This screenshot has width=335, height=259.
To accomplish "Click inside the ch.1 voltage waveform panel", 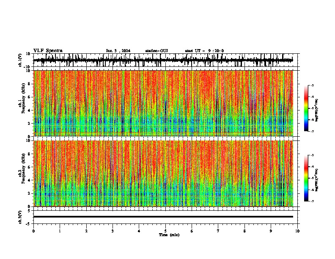I will pos(165,60).
